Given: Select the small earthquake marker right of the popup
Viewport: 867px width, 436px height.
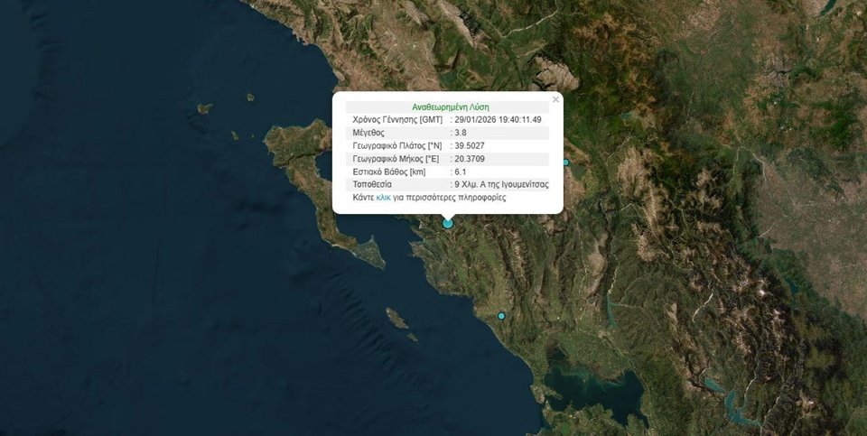Looking at the screenshot, I should tap(566, 162).
